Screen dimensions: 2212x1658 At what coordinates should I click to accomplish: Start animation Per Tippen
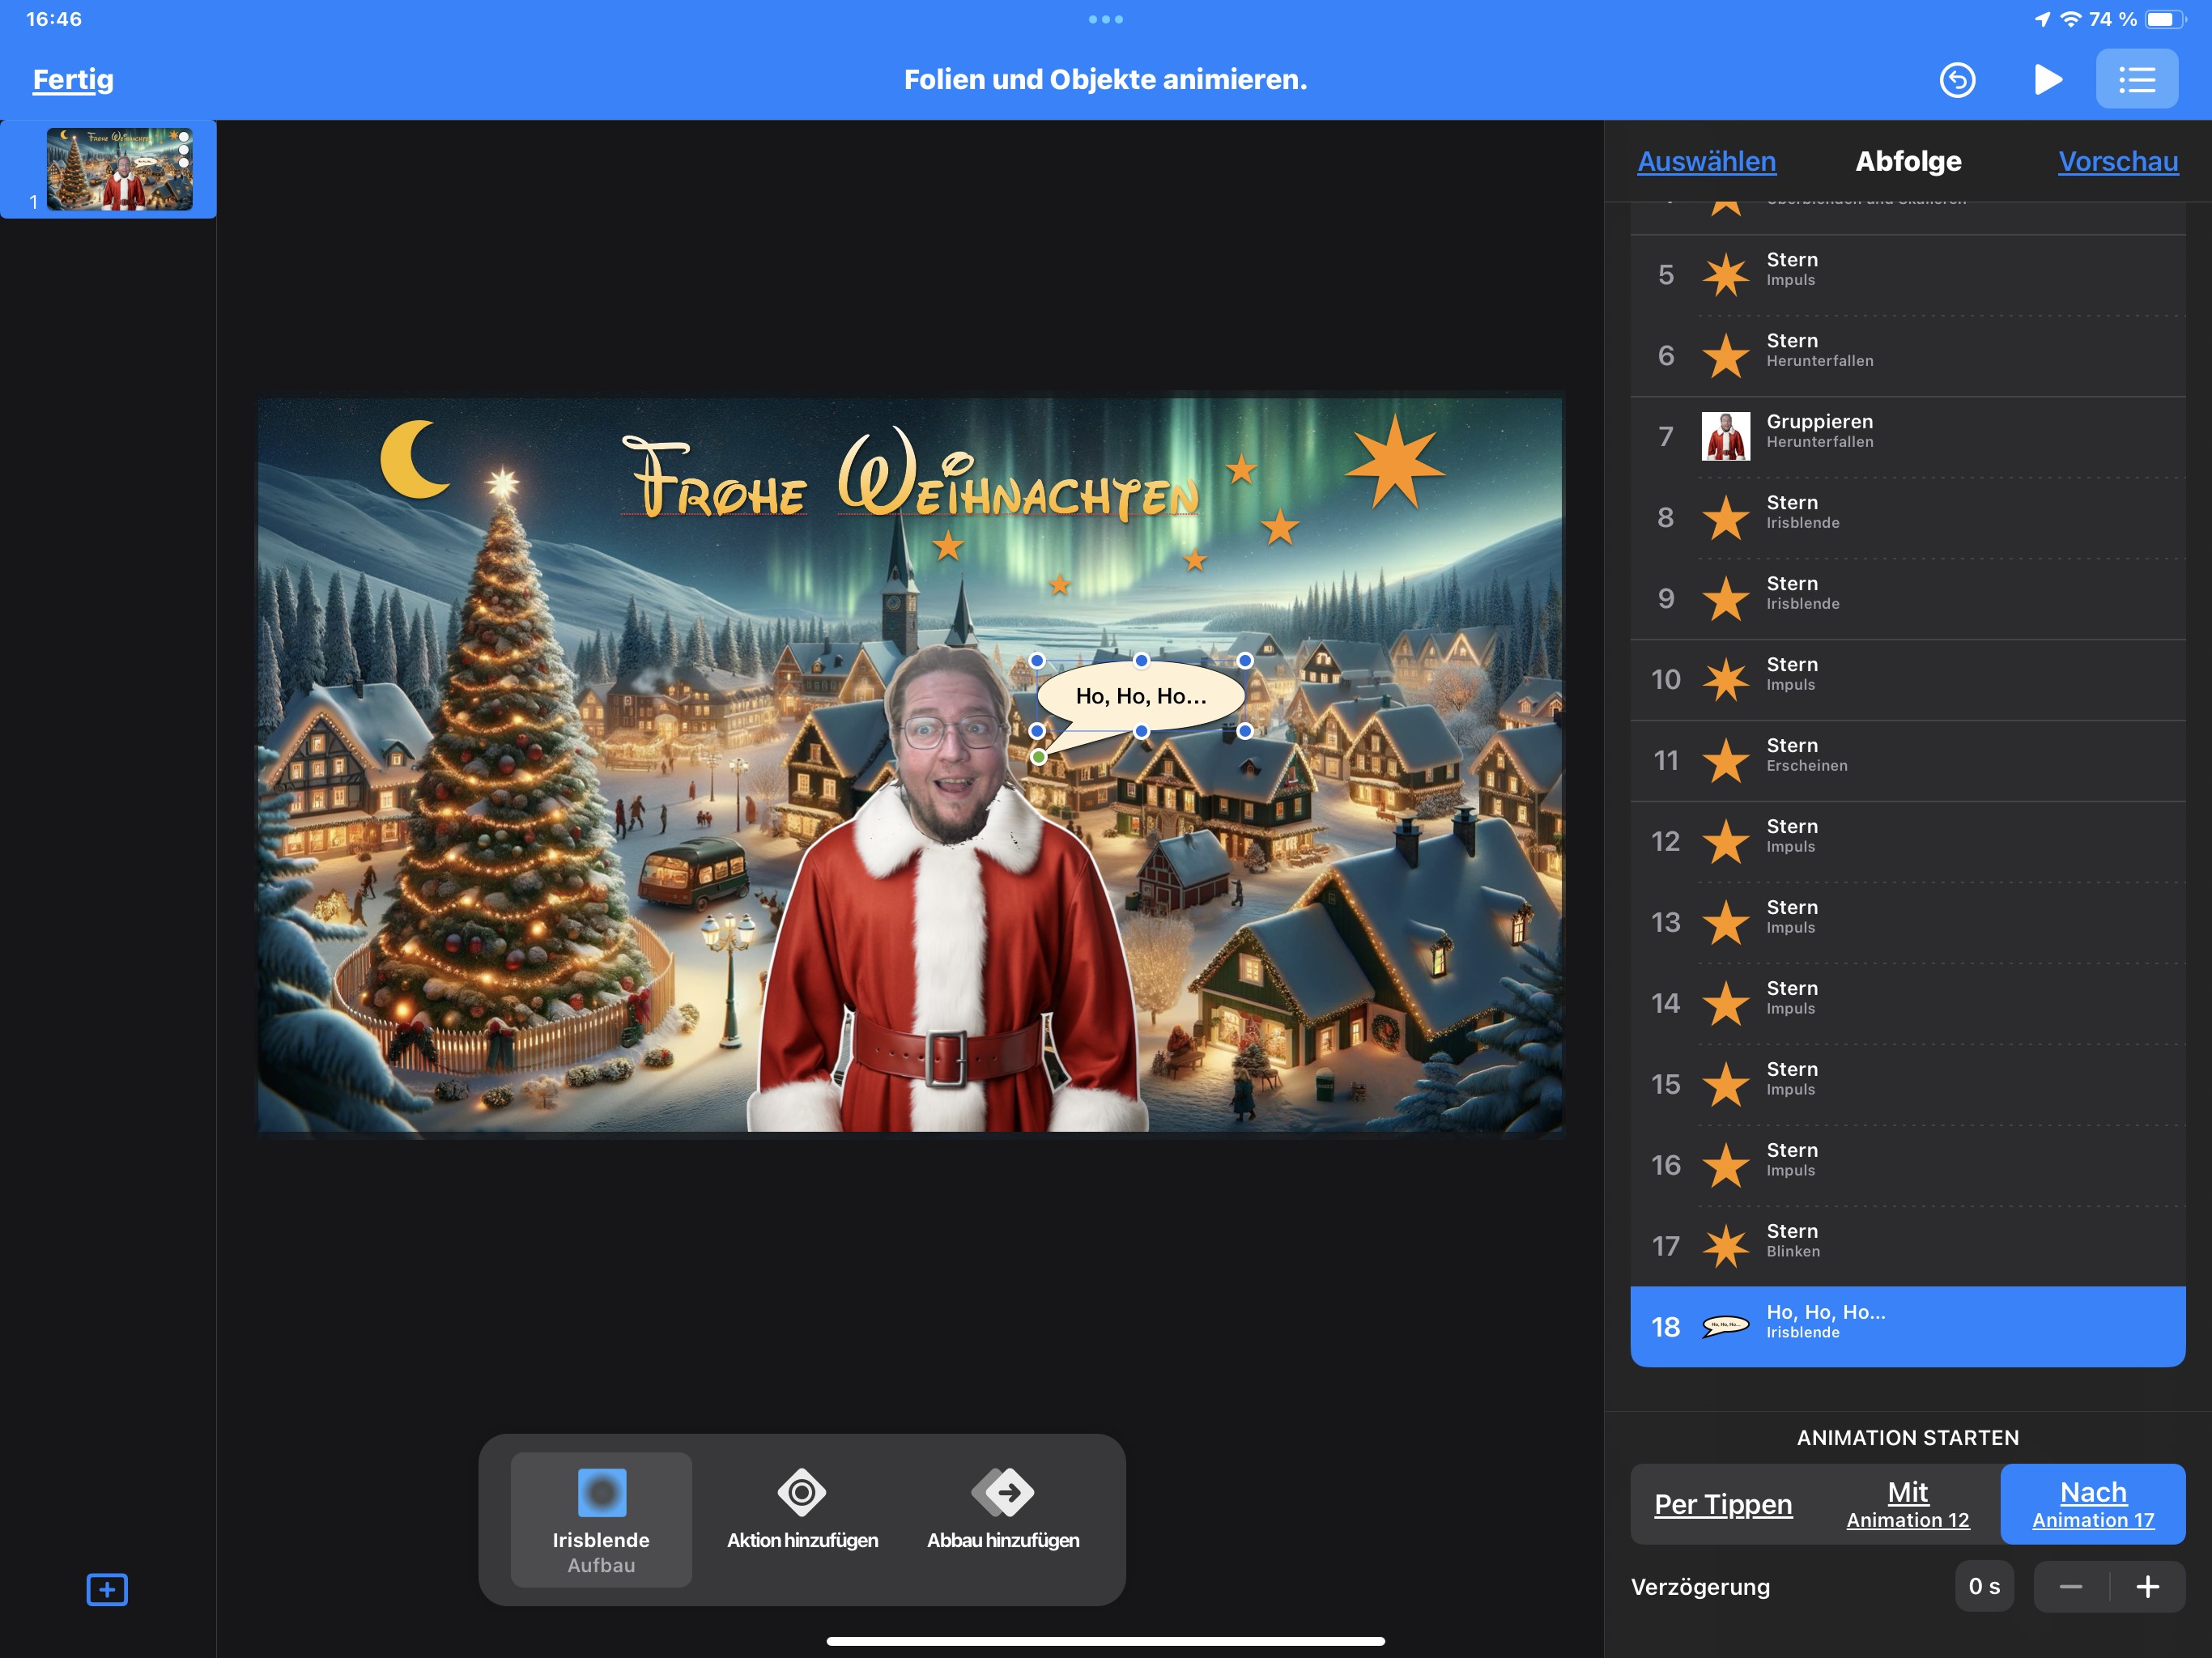[x=1723, y=1504]
